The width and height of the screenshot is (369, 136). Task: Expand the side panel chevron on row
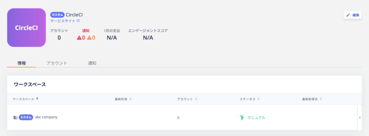click(x=360, y=117)
